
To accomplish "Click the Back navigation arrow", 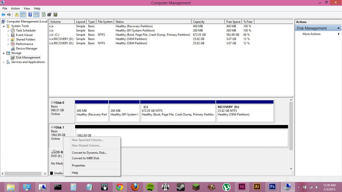I will coord(3,14).
